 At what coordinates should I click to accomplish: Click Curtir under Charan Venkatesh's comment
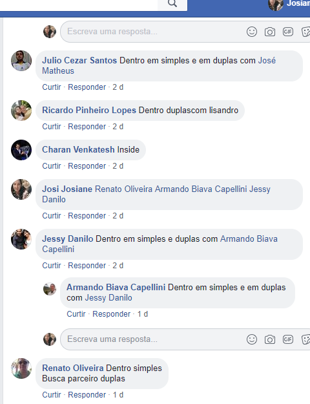[x=52, y=166]
